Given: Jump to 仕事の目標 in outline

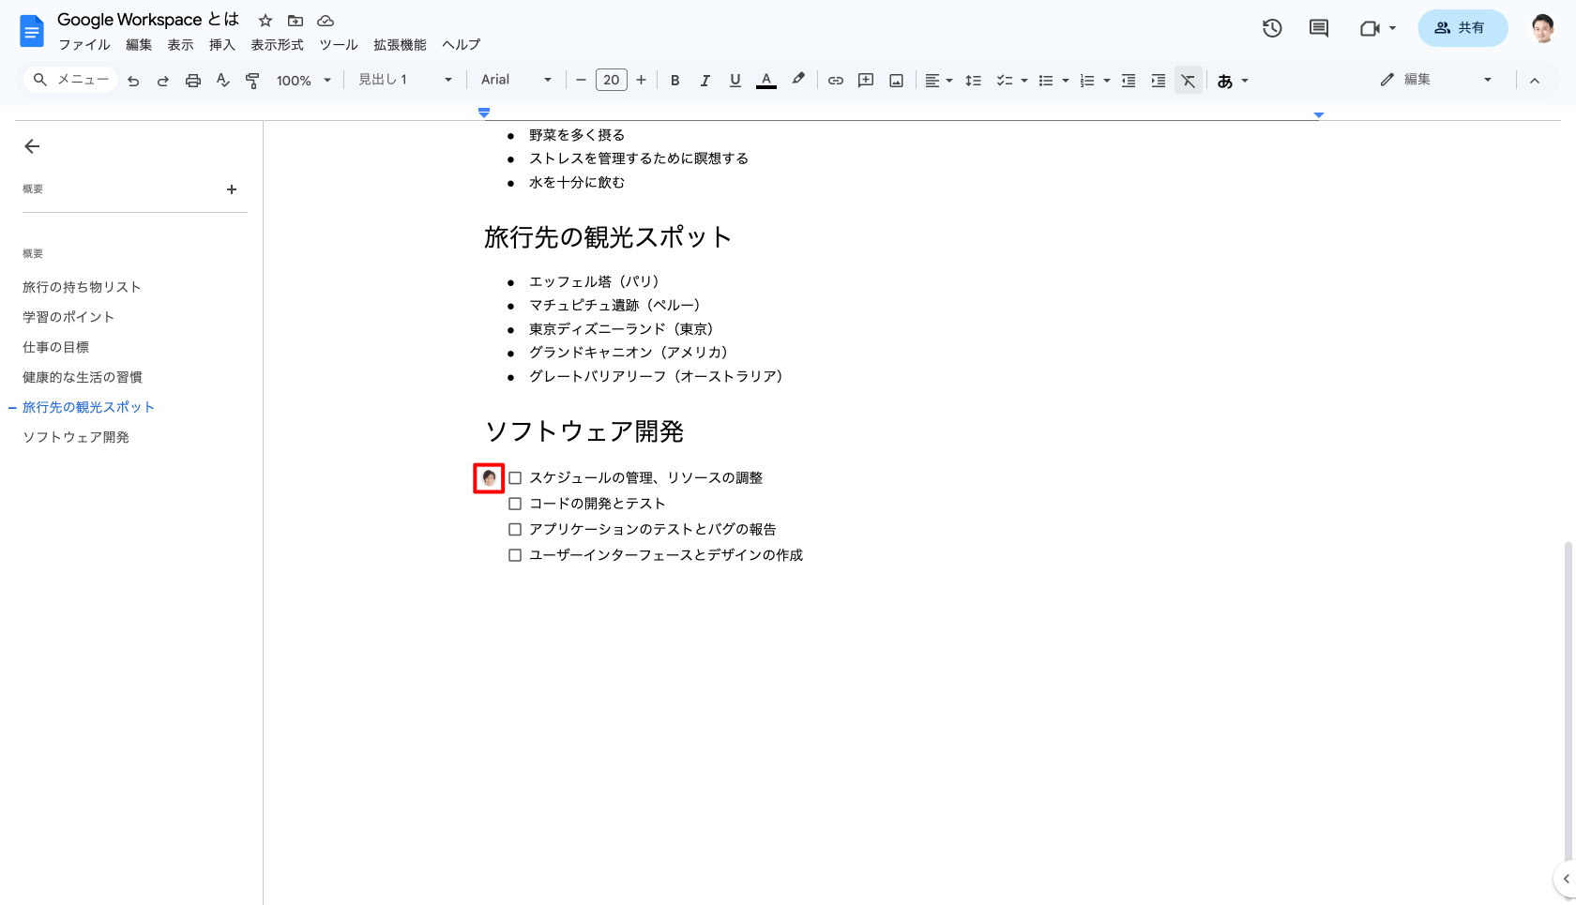Looking at the screenshot, I should click(x=56, y=347).
